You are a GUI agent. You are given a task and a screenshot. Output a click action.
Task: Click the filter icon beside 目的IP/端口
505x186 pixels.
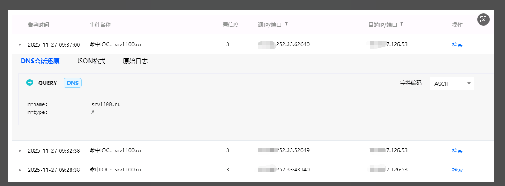click(402, 24)
